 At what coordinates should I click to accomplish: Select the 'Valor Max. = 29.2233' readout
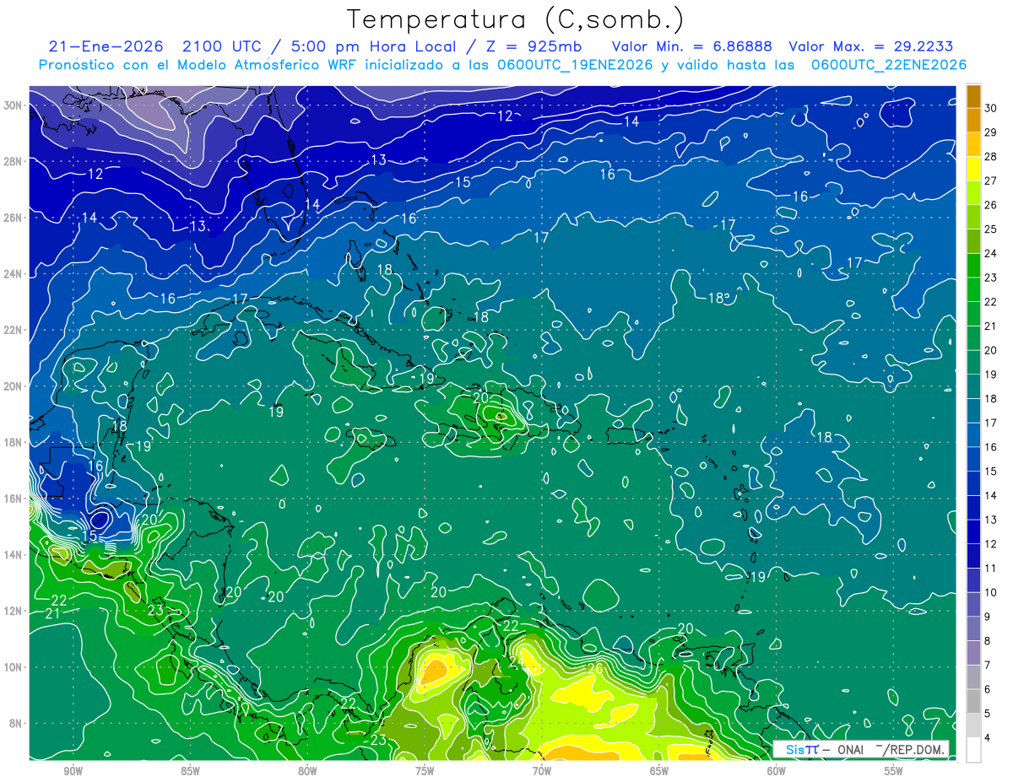click(870, 46)
